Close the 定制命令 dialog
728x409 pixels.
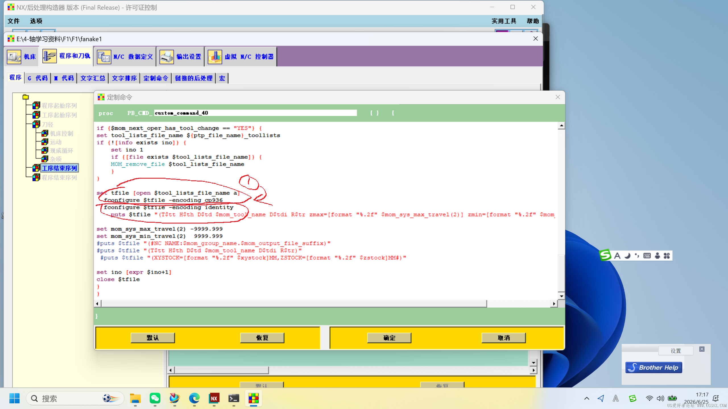pos(558,97)
